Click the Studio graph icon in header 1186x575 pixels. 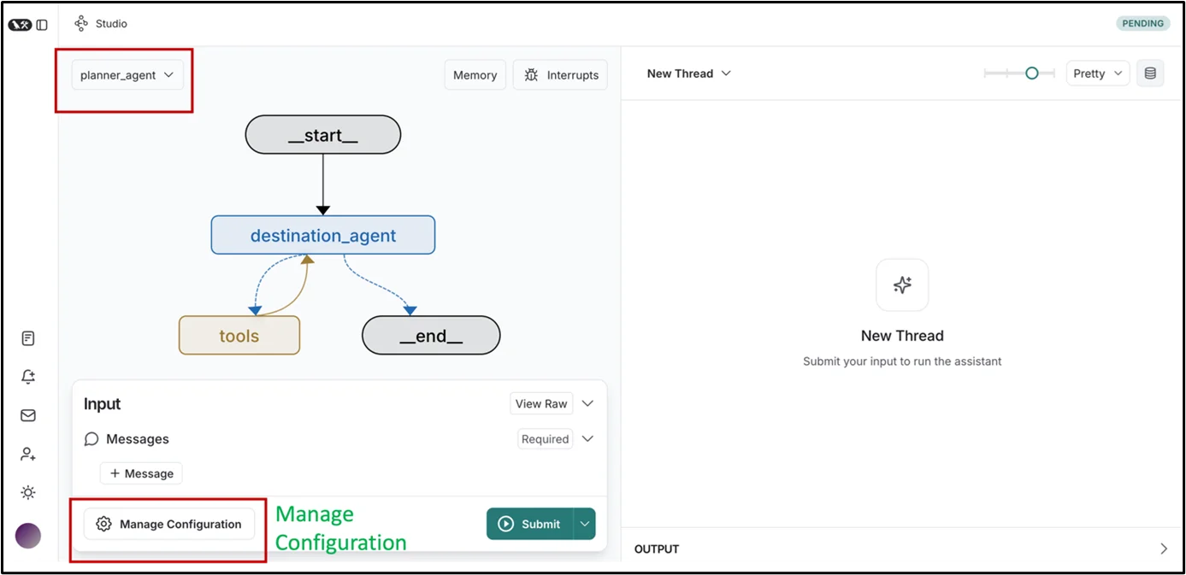(81, 24)
